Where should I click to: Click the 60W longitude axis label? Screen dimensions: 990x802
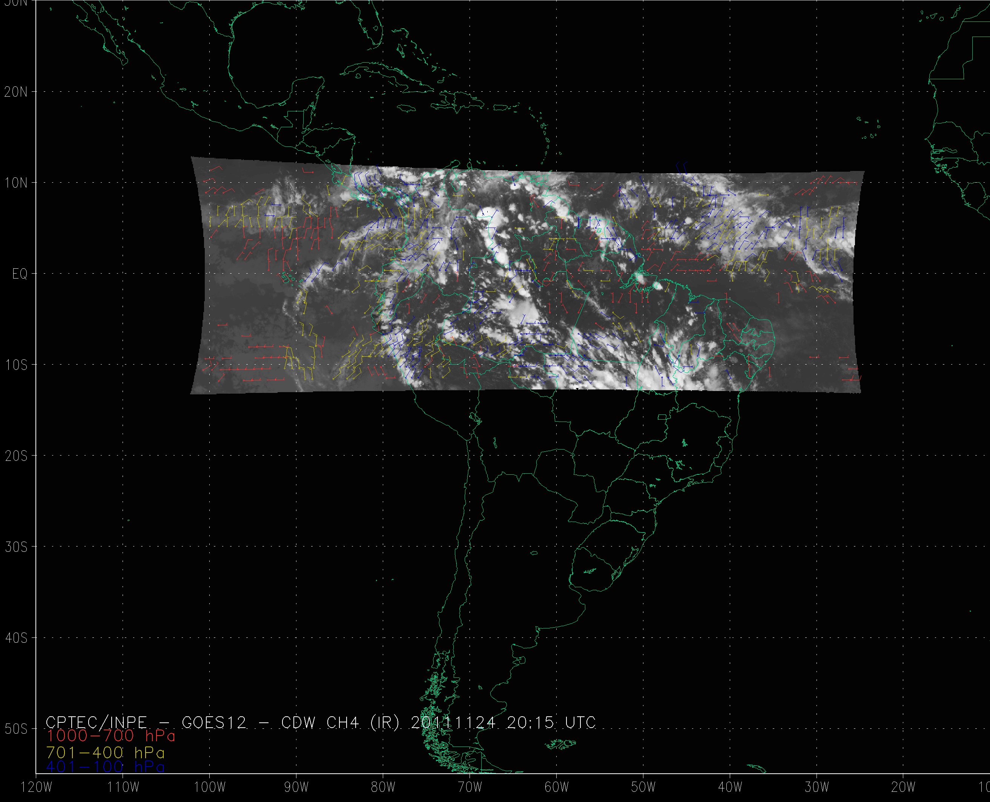tap(556, 788)
